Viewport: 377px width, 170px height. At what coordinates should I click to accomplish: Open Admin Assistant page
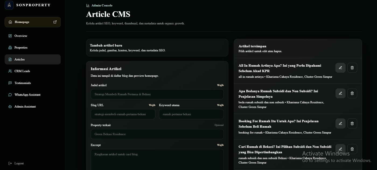click(x=33, y=107)
